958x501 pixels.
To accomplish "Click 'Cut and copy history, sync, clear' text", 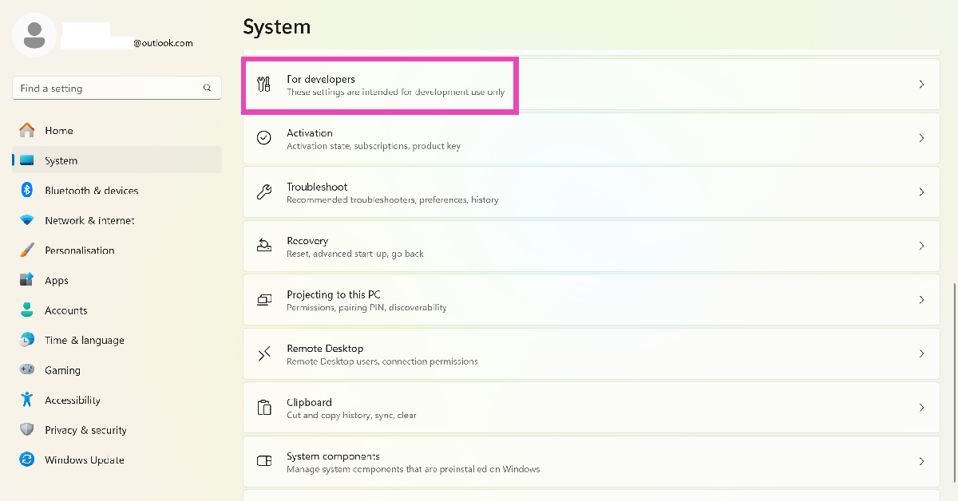I will pos(351,415).
